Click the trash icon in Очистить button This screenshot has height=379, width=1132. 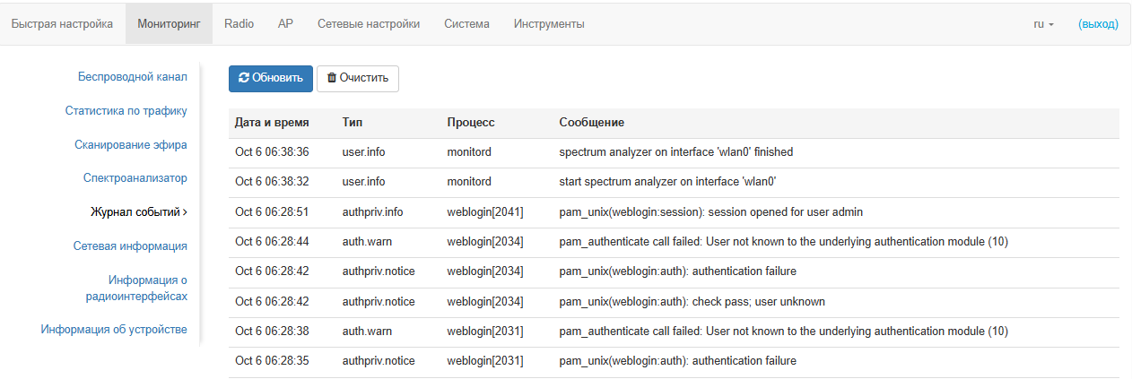click(332, 78)
